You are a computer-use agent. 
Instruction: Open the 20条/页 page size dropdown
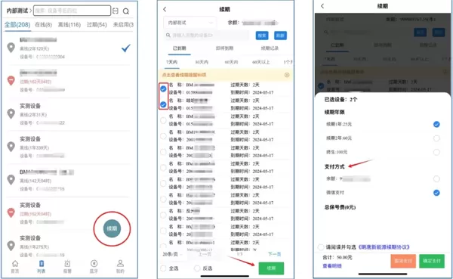(172, 254)
